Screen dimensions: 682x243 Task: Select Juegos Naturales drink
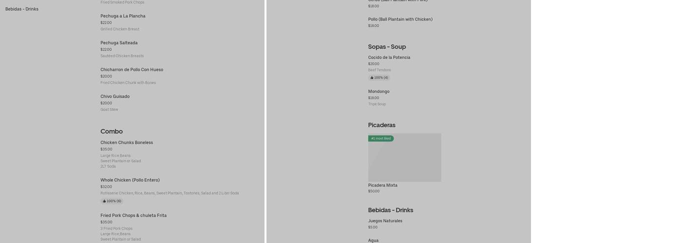385,221
